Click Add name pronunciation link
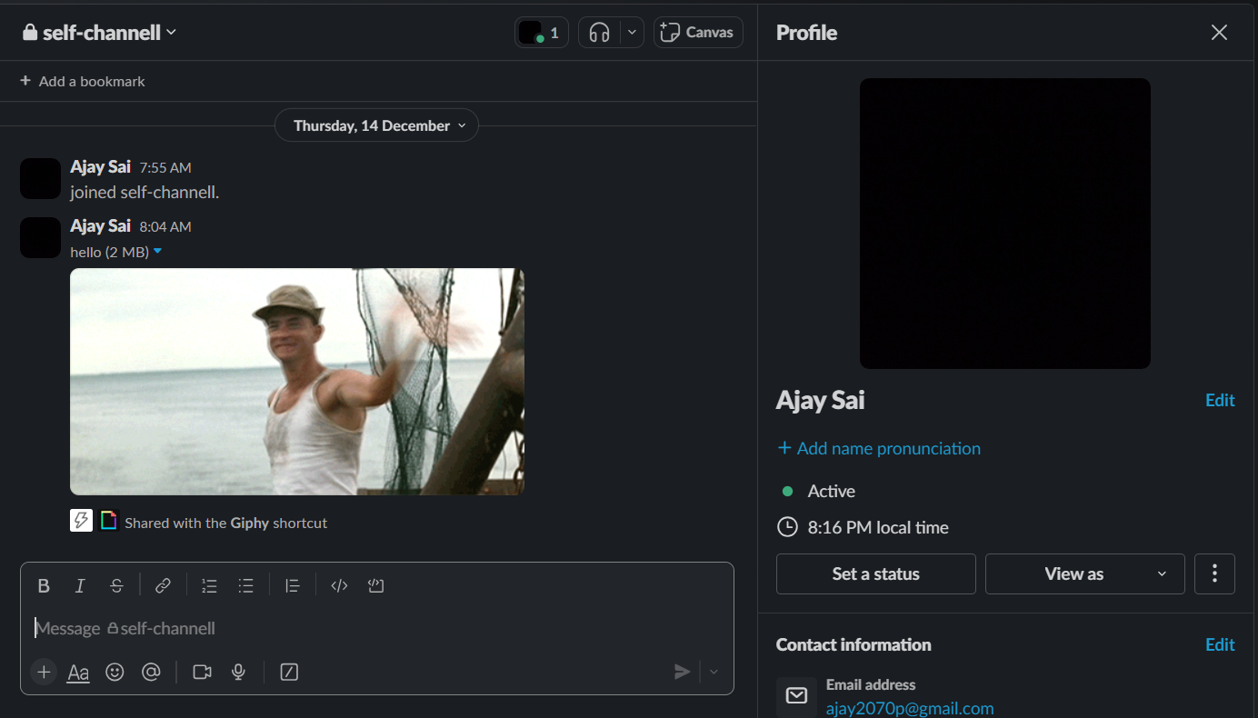Image resolution: width=1258 pixels, height=718 pixels. tap(878, 448)
